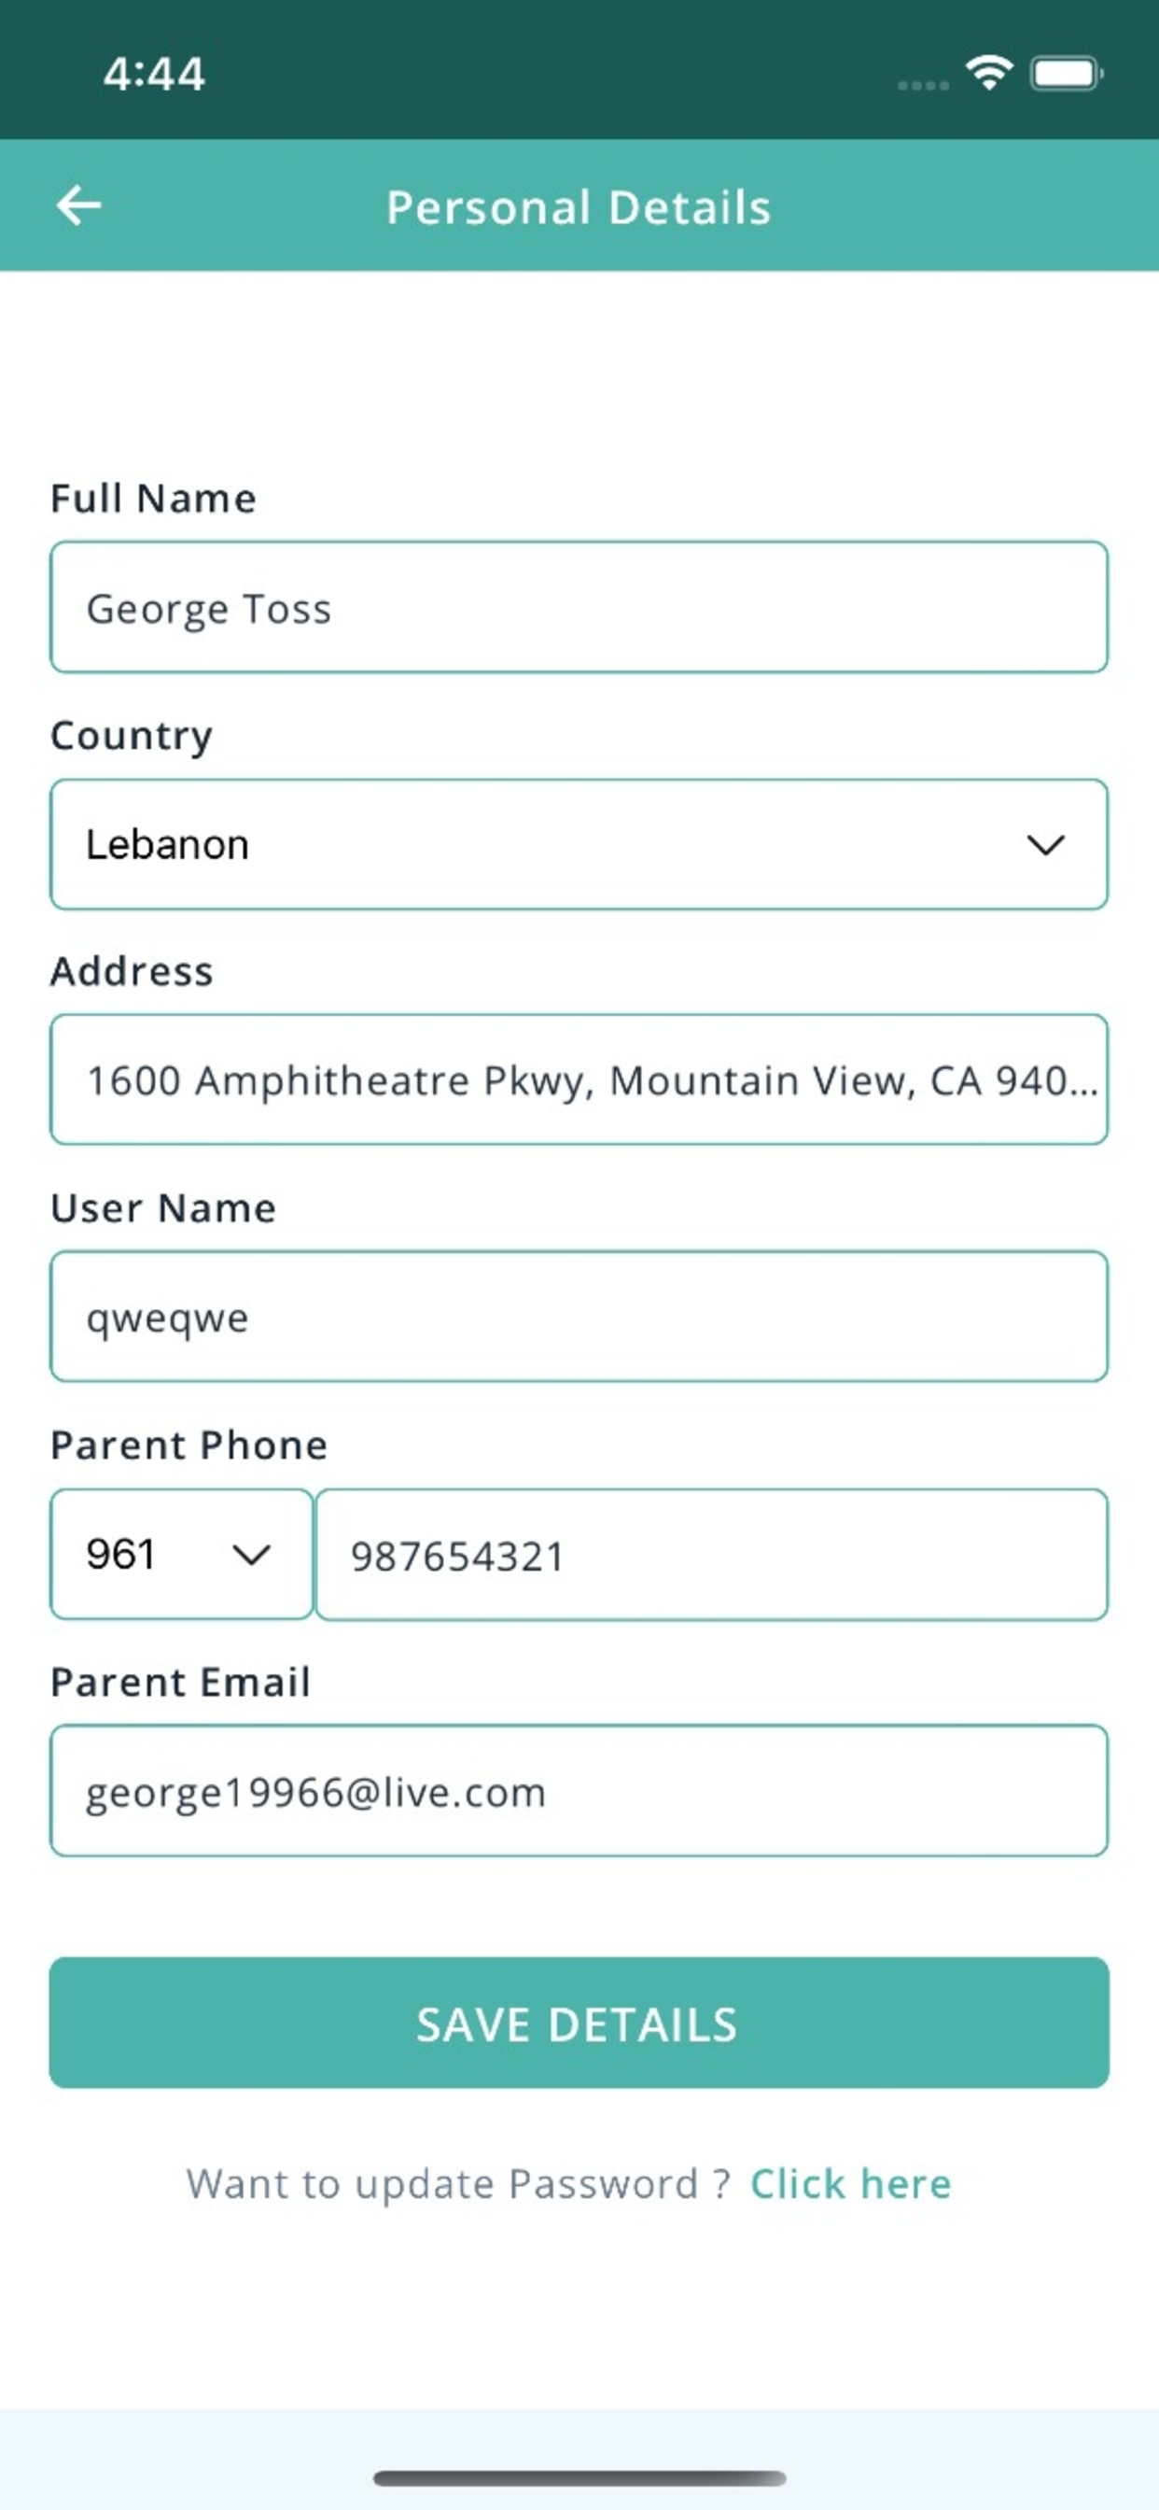The height and width of the screenshot is (2510, 1159).
Task: Click the Country dropdown chevron
Action: 1045,845
